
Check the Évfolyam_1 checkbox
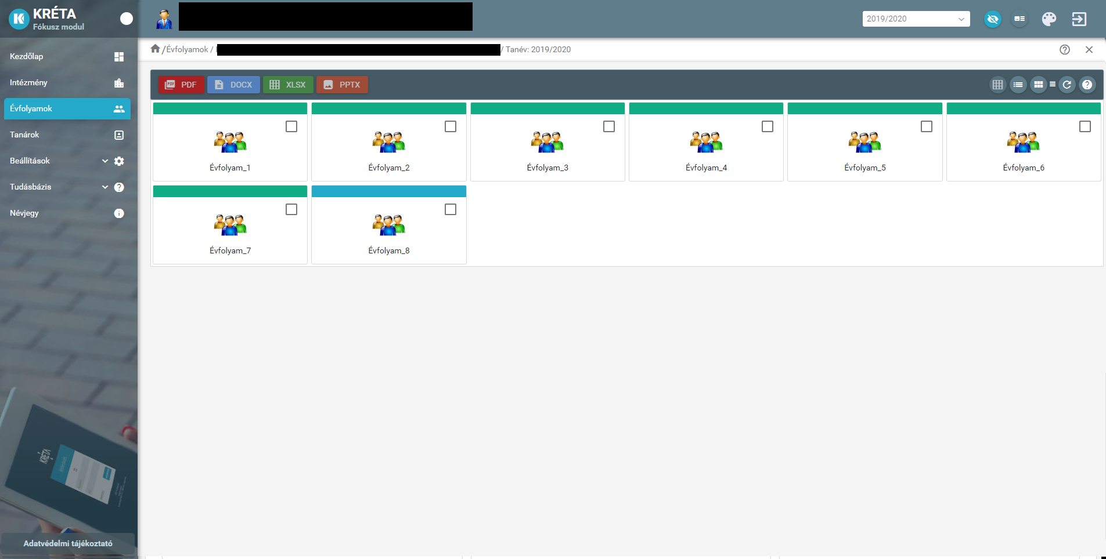coord(291,126)
